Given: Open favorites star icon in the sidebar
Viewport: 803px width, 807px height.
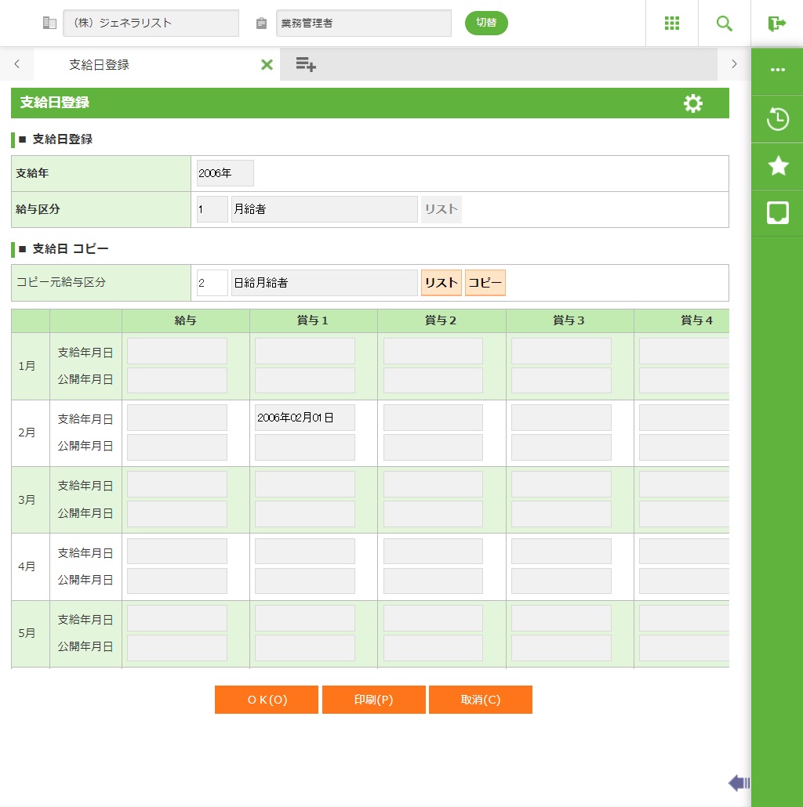Looking at the screenshot, I should click(x=777, y=165).
